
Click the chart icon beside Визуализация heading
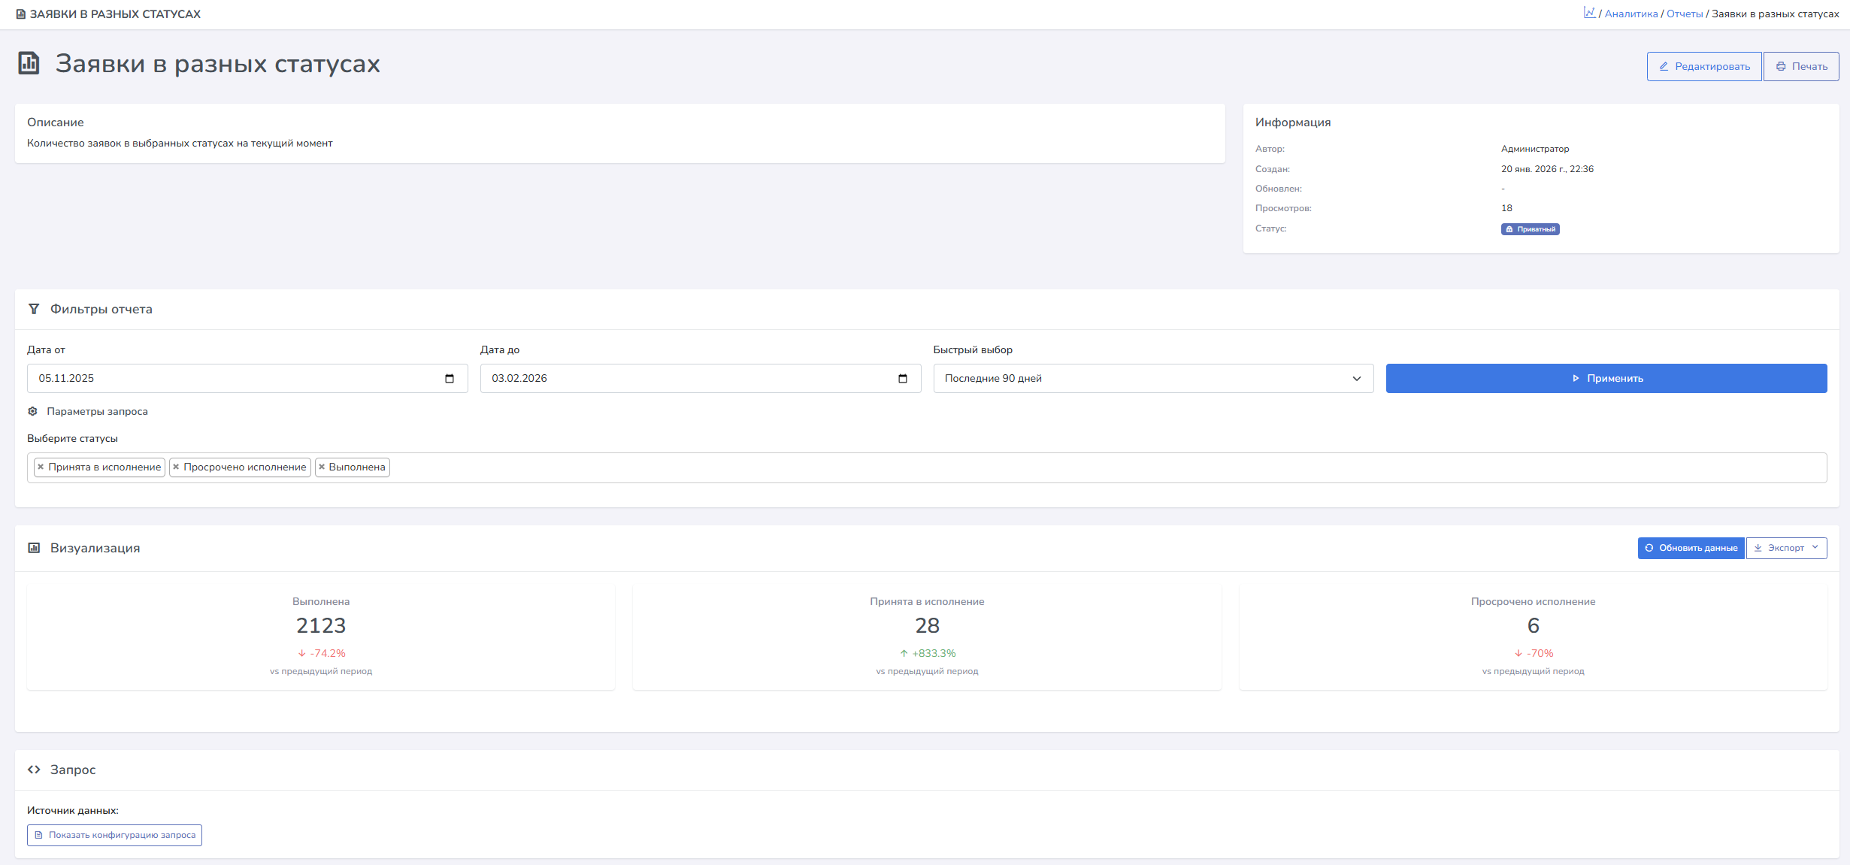(x=34, y=548)
